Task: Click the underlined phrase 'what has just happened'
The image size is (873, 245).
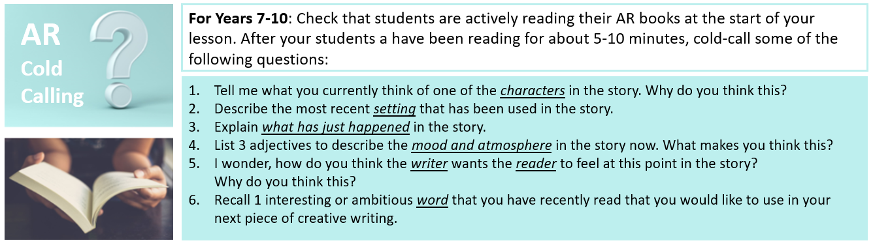Action: click(336, 126)
